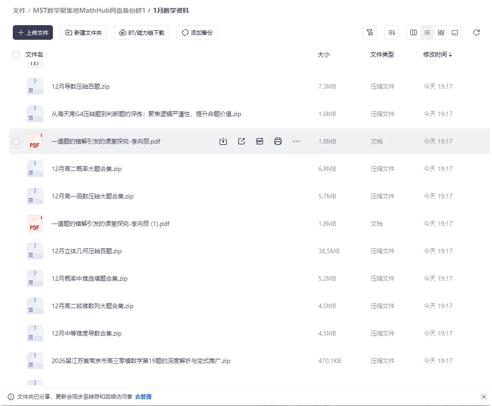Dismiss the shared folder notification banner
The width and height of the screenshot is (492, 406).
point(485,397)
